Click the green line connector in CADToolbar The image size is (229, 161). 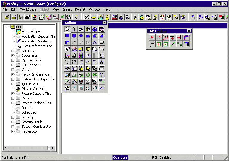tap(172, 44)
